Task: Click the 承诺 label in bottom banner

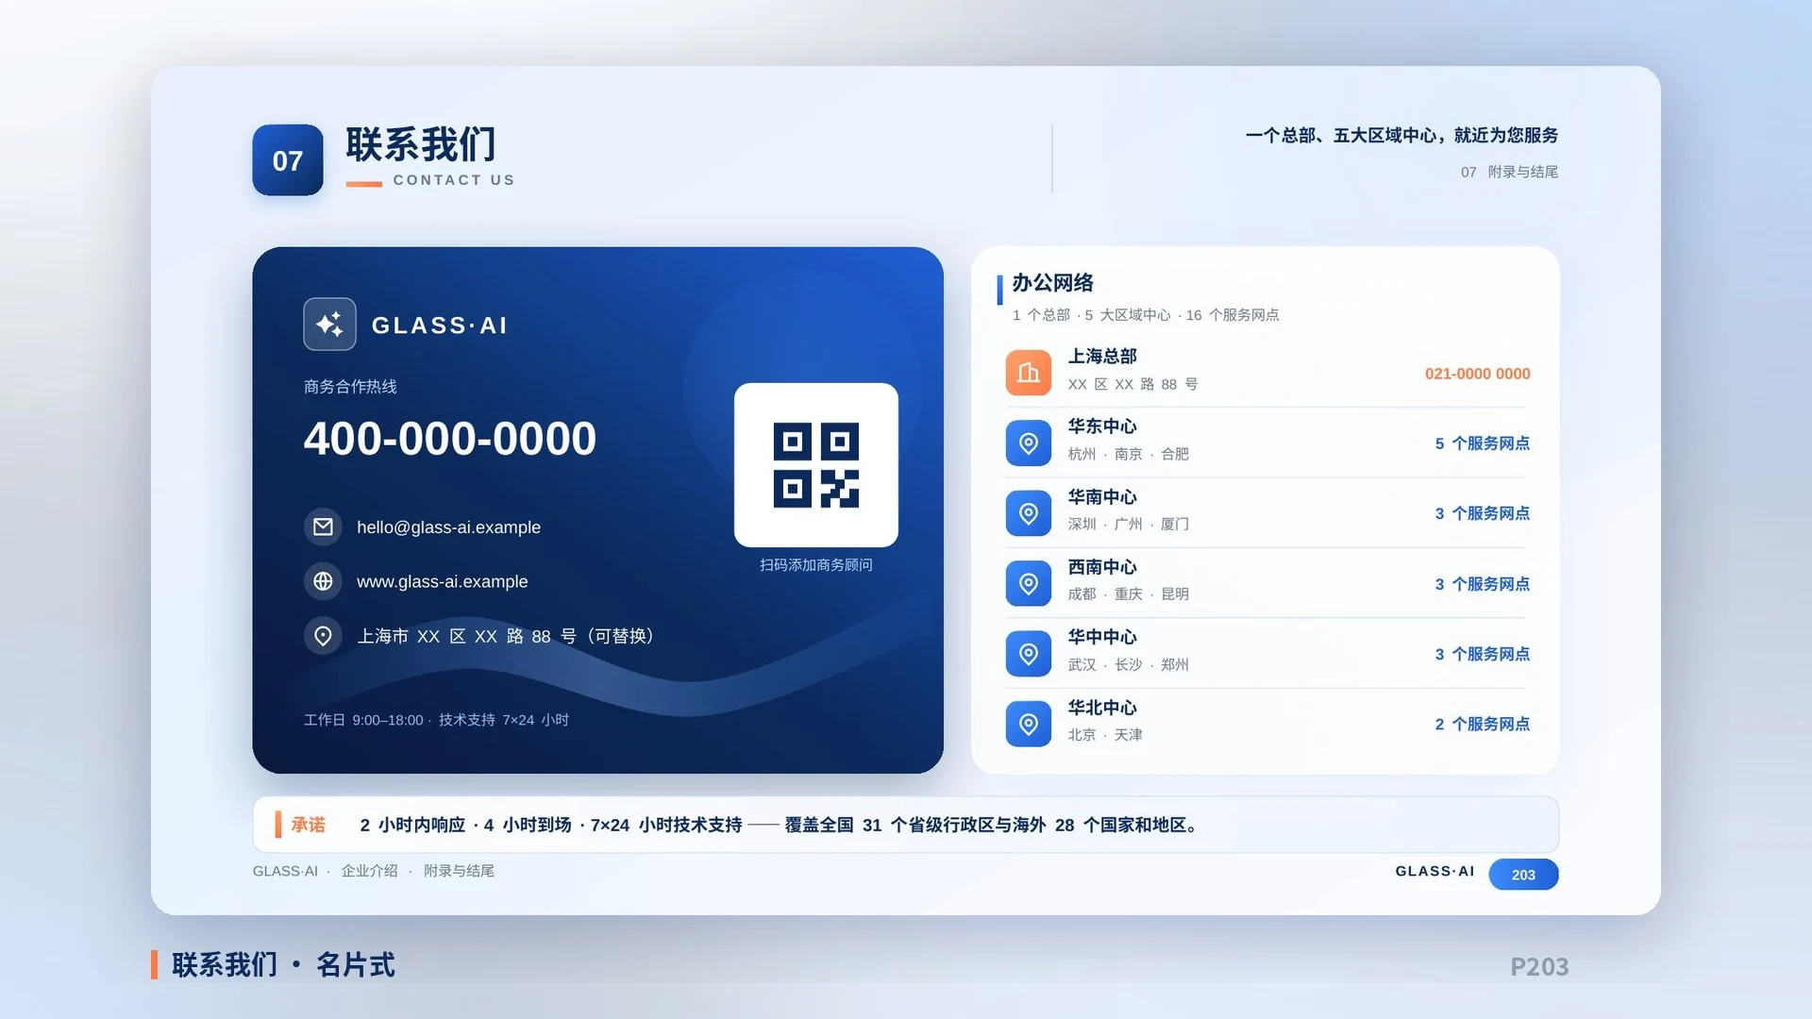Action: pyautogui.click(x=308, y=825)
